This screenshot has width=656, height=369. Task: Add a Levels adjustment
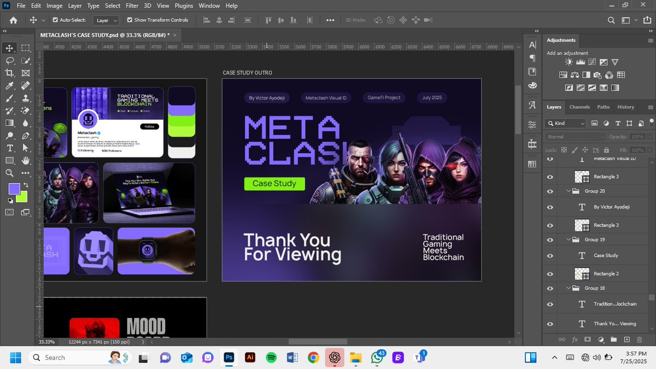pos(580,62)
